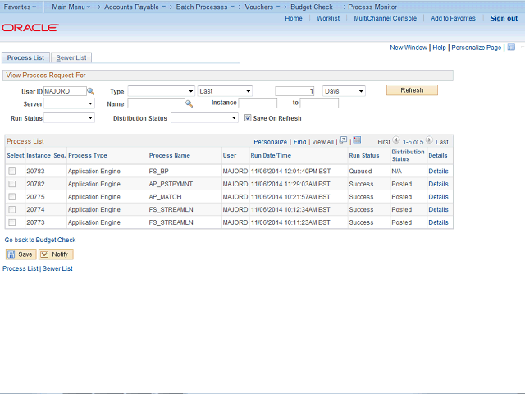Select the checkbox for instance 20783
Viewport: 525px width, 394px height.
(12, 172)
